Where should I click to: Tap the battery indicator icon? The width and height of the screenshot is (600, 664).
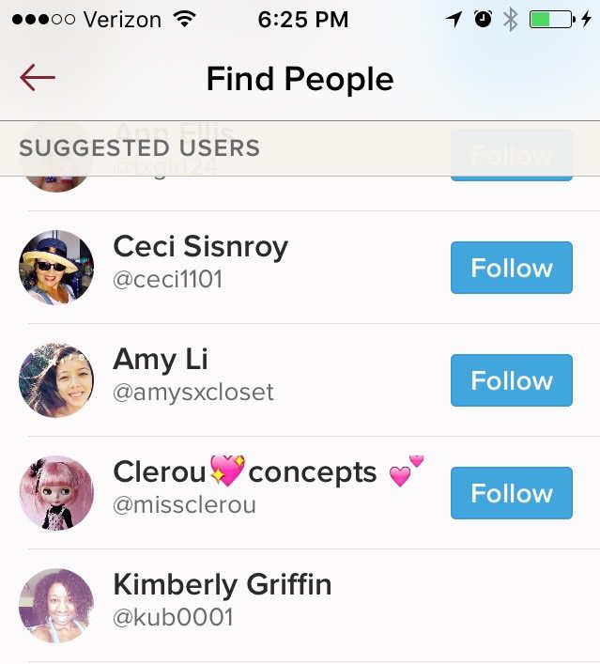(x=552, y=19)
